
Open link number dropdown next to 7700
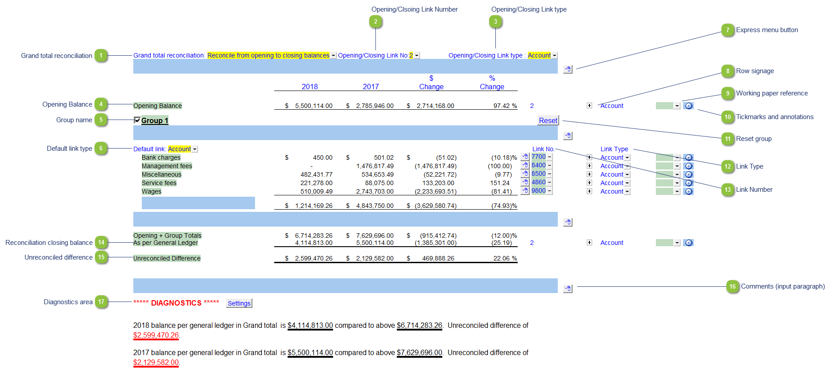[549, 157]
